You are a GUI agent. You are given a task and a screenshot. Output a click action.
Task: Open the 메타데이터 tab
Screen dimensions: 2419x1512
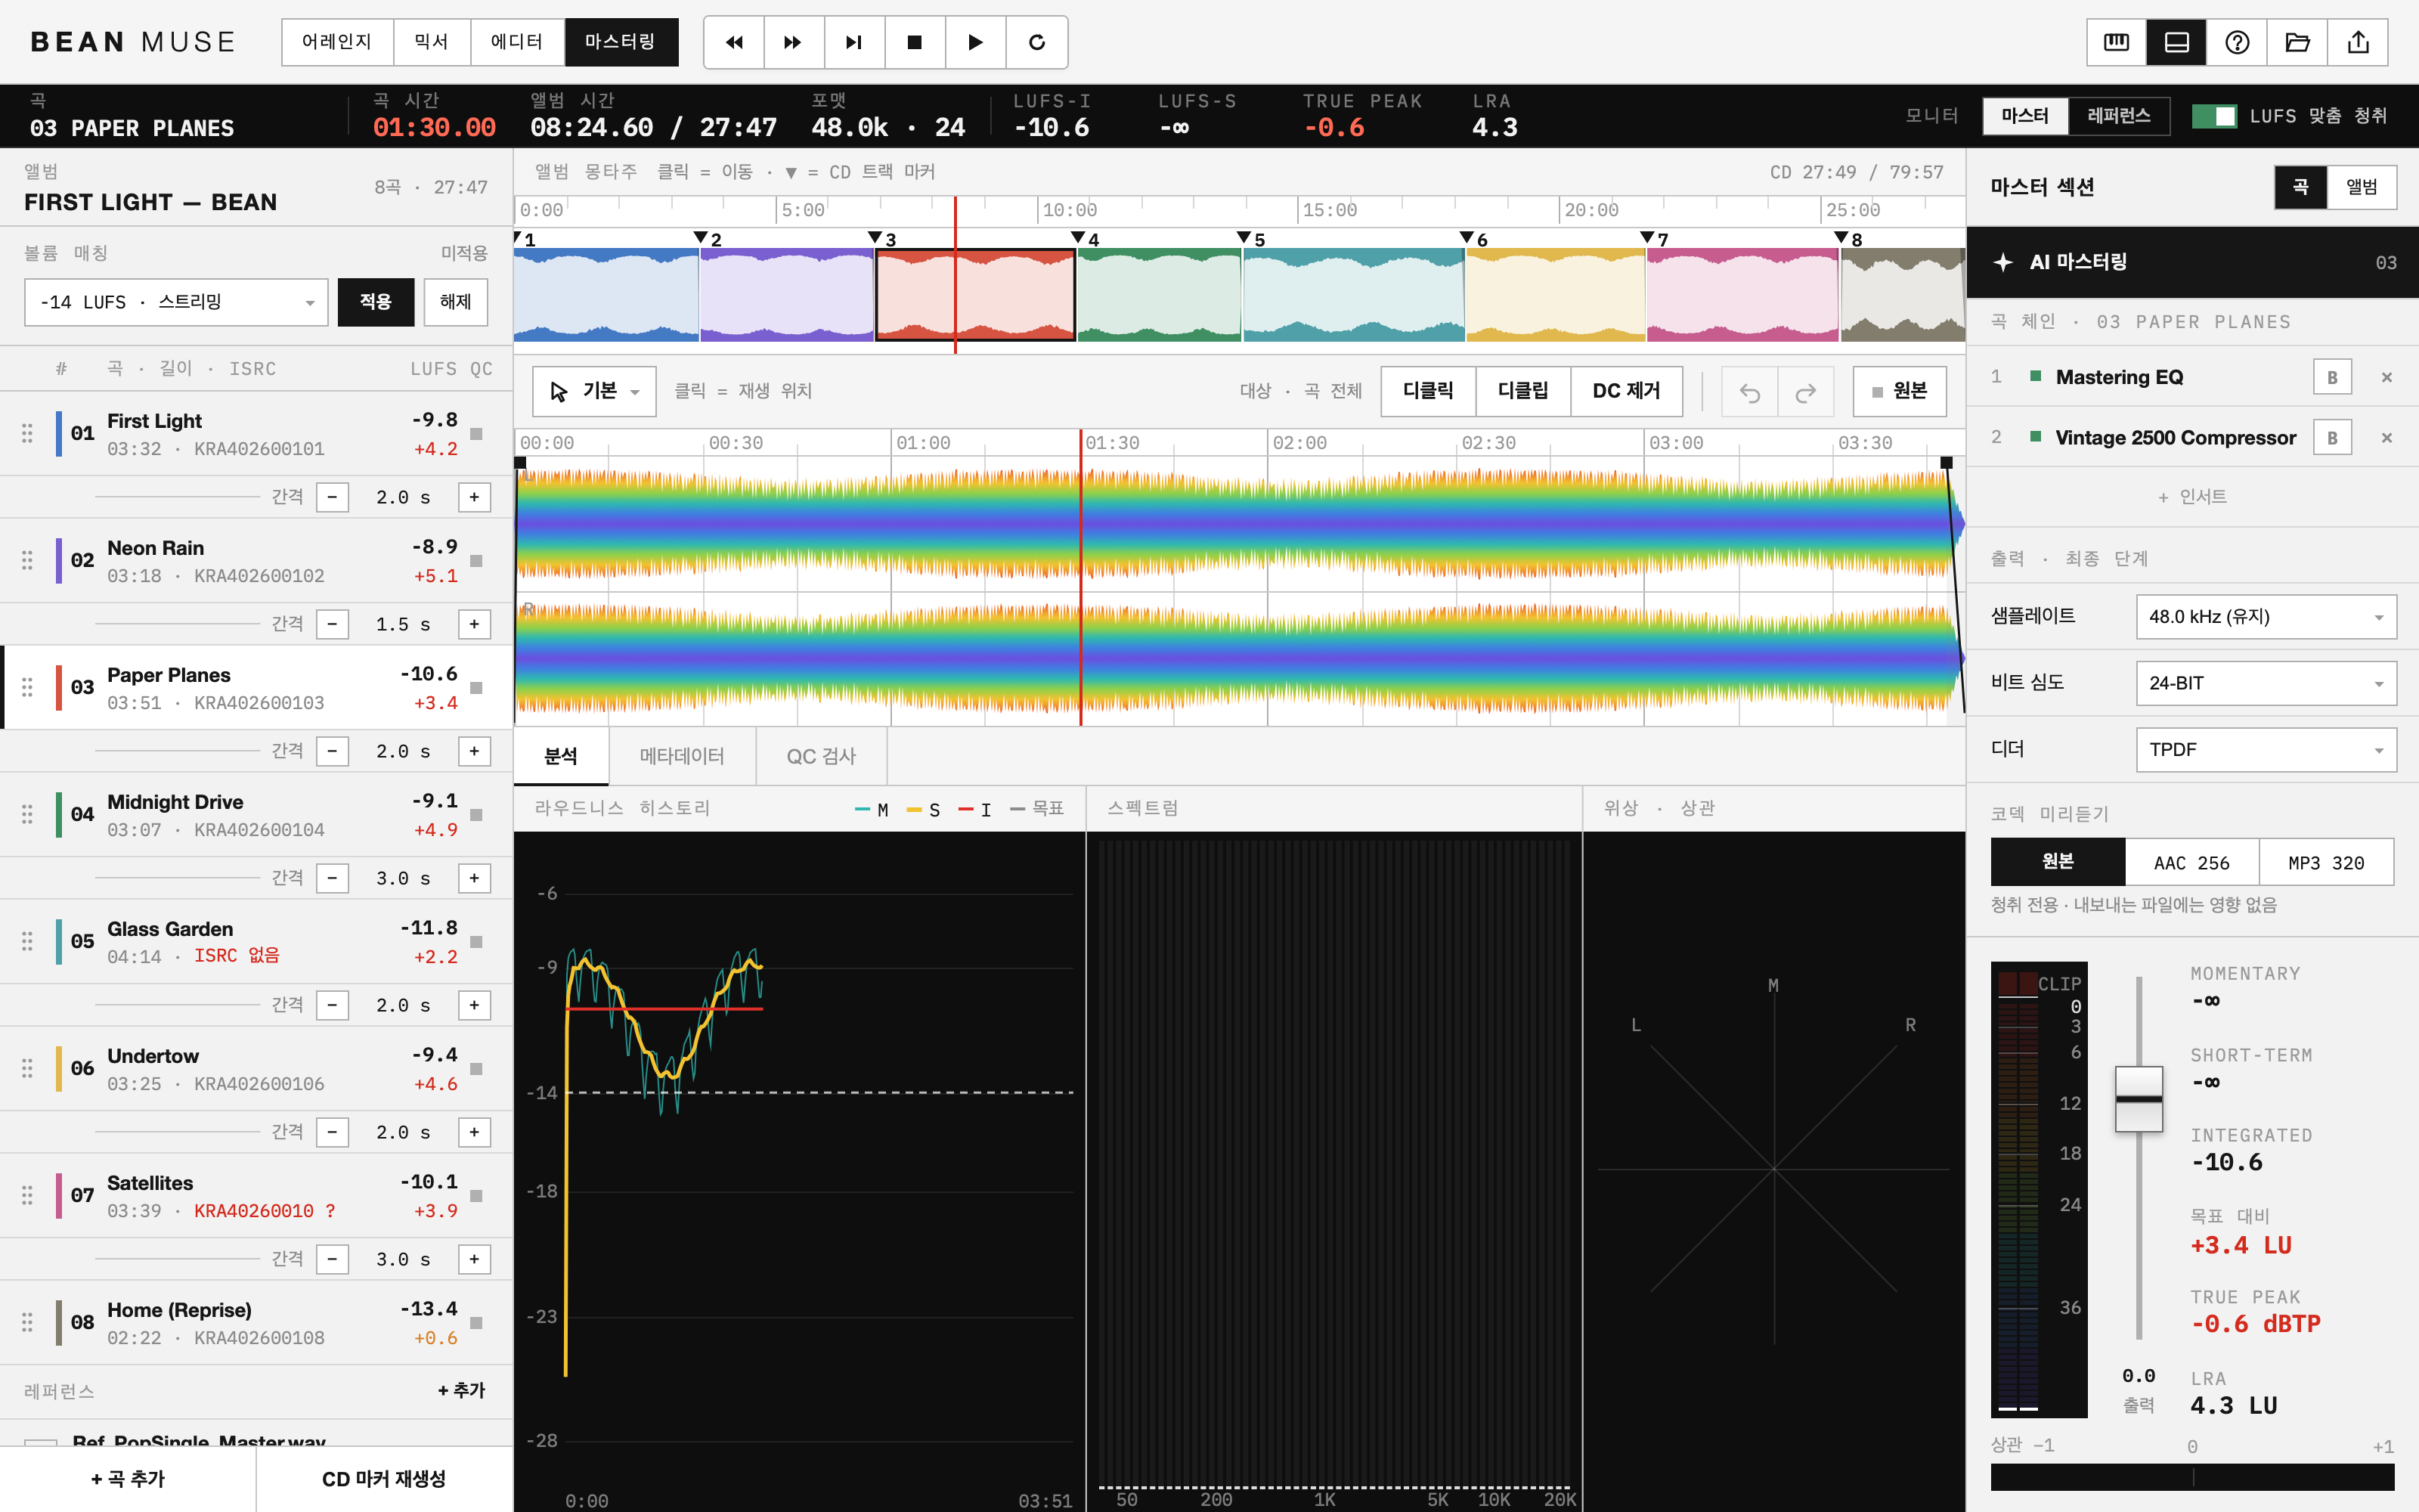(682, 756)
